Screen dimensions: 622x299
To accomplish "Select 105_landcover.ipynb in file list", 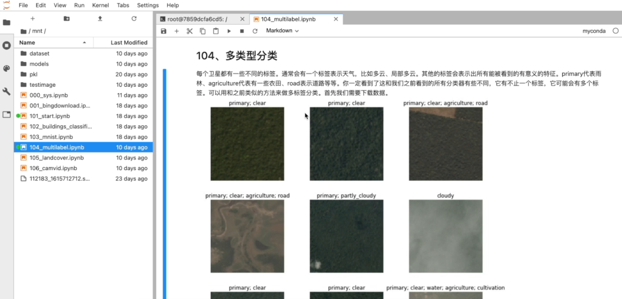I will (56, 158).
